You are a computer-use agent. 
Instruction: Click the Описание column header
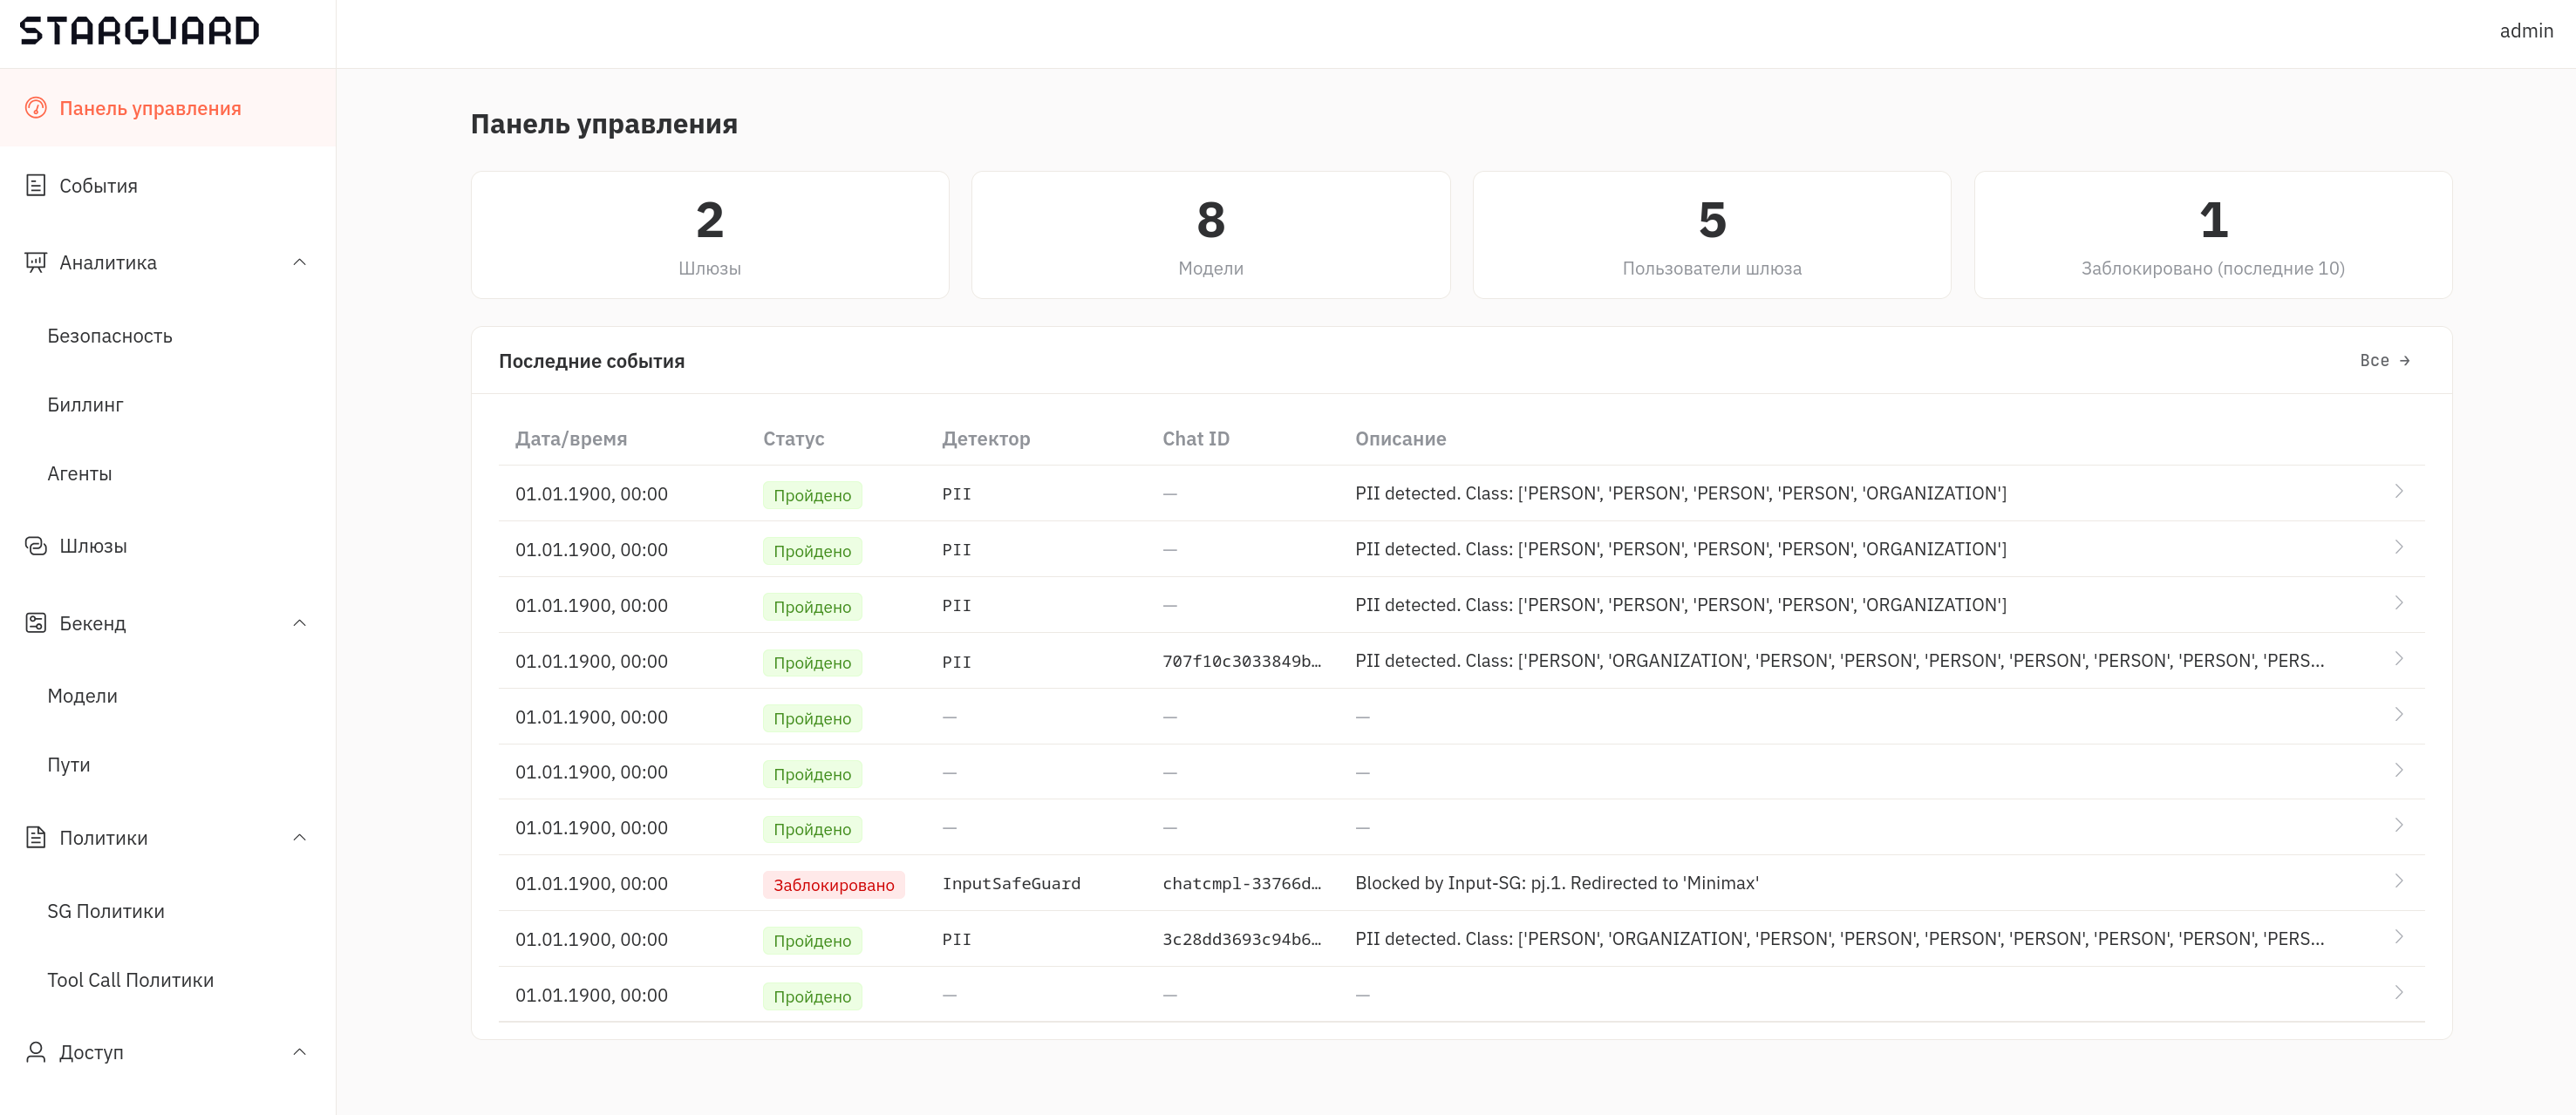pos(1400,439)
